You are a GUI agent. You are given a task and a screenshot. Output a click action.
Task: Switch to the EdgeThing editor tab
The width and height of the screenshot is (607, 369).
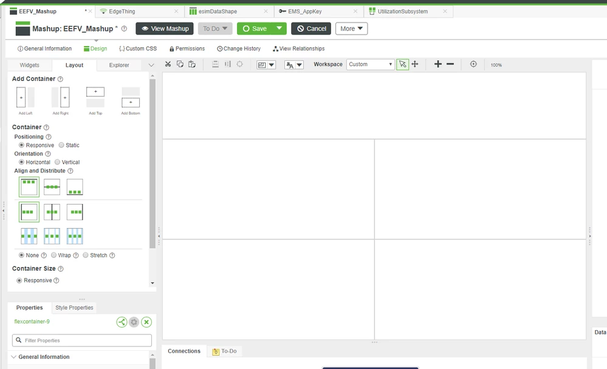point(140,11)
